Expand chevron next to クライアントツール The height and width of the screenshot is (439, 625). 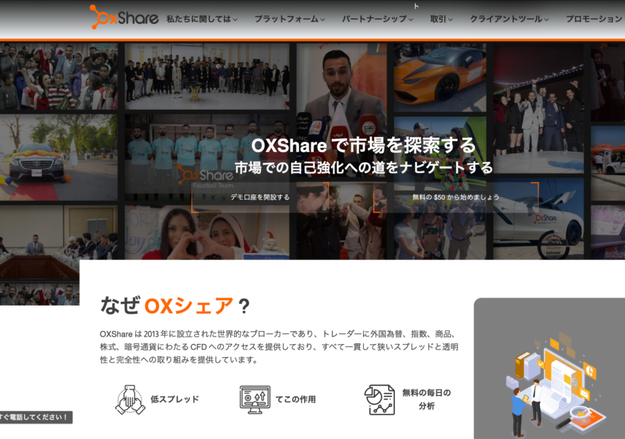(x=546, y=20)
